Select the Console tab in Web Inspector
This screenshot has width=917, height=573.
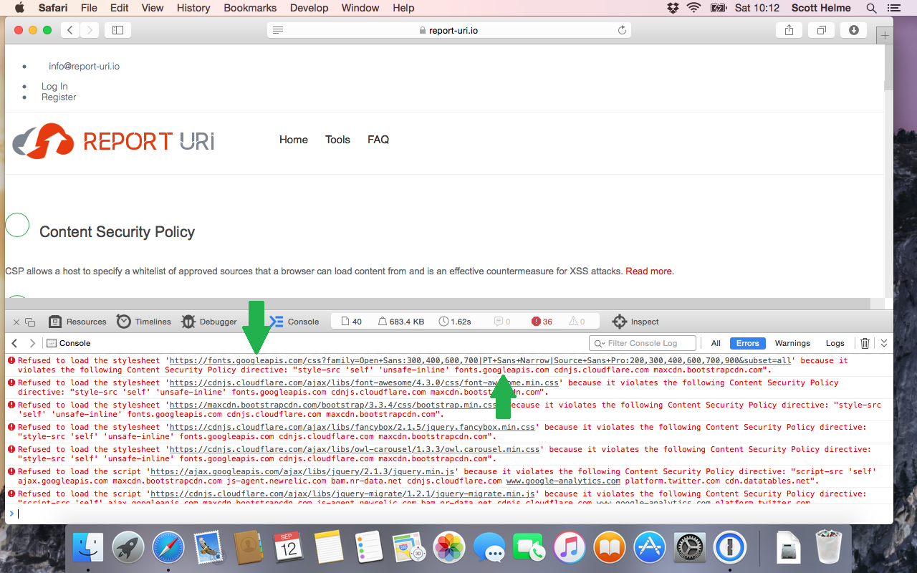click(294, 322)
